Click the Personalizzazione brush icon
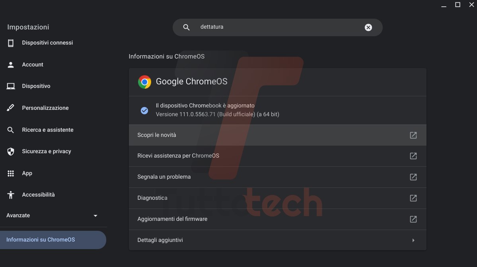This screenshot has width=477, height=267. point(11,108)
